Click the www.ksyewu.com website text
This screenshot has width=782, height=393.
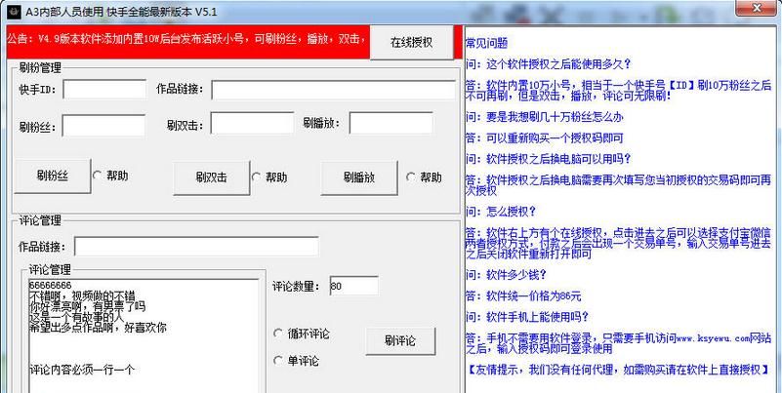click(714, 338)
